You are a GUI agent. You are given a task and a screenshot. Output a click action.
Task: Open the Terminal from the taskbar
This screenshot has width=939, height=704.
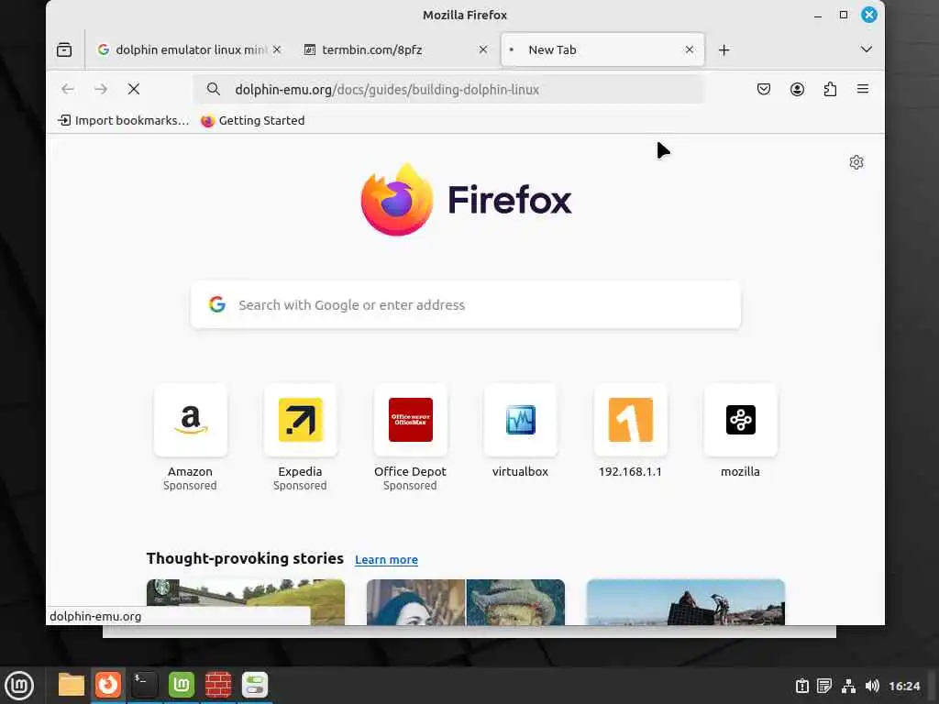(x=145, y=685)
